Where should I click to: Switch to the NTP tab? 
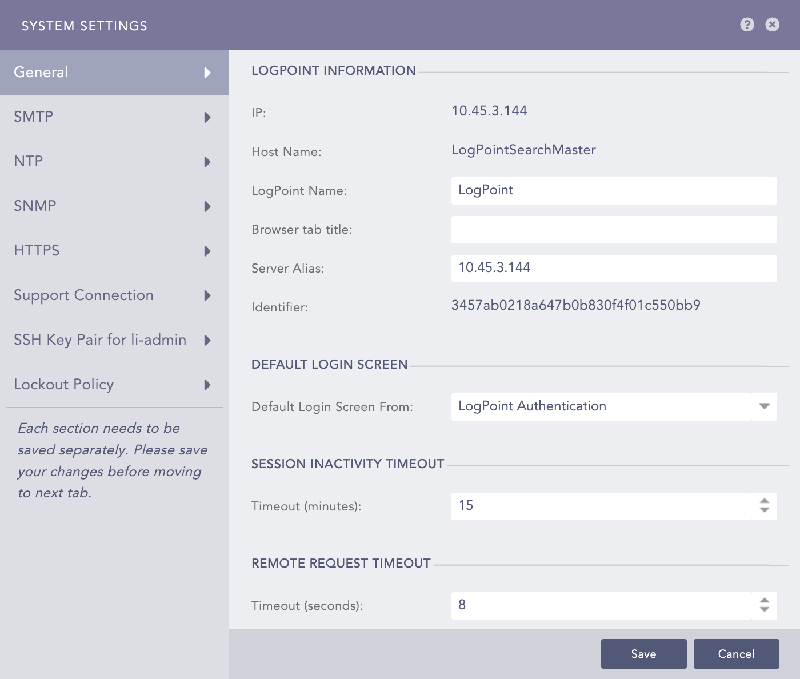coord(114,162)
